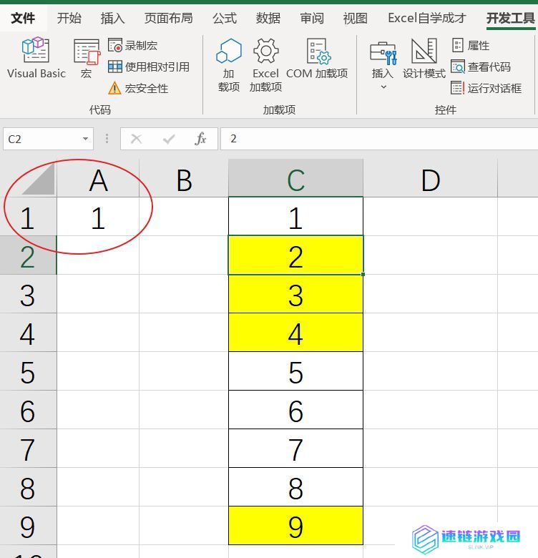Click the formula bar input showing 2
Screen dimensions: 538x558
[x=379, y=139]
